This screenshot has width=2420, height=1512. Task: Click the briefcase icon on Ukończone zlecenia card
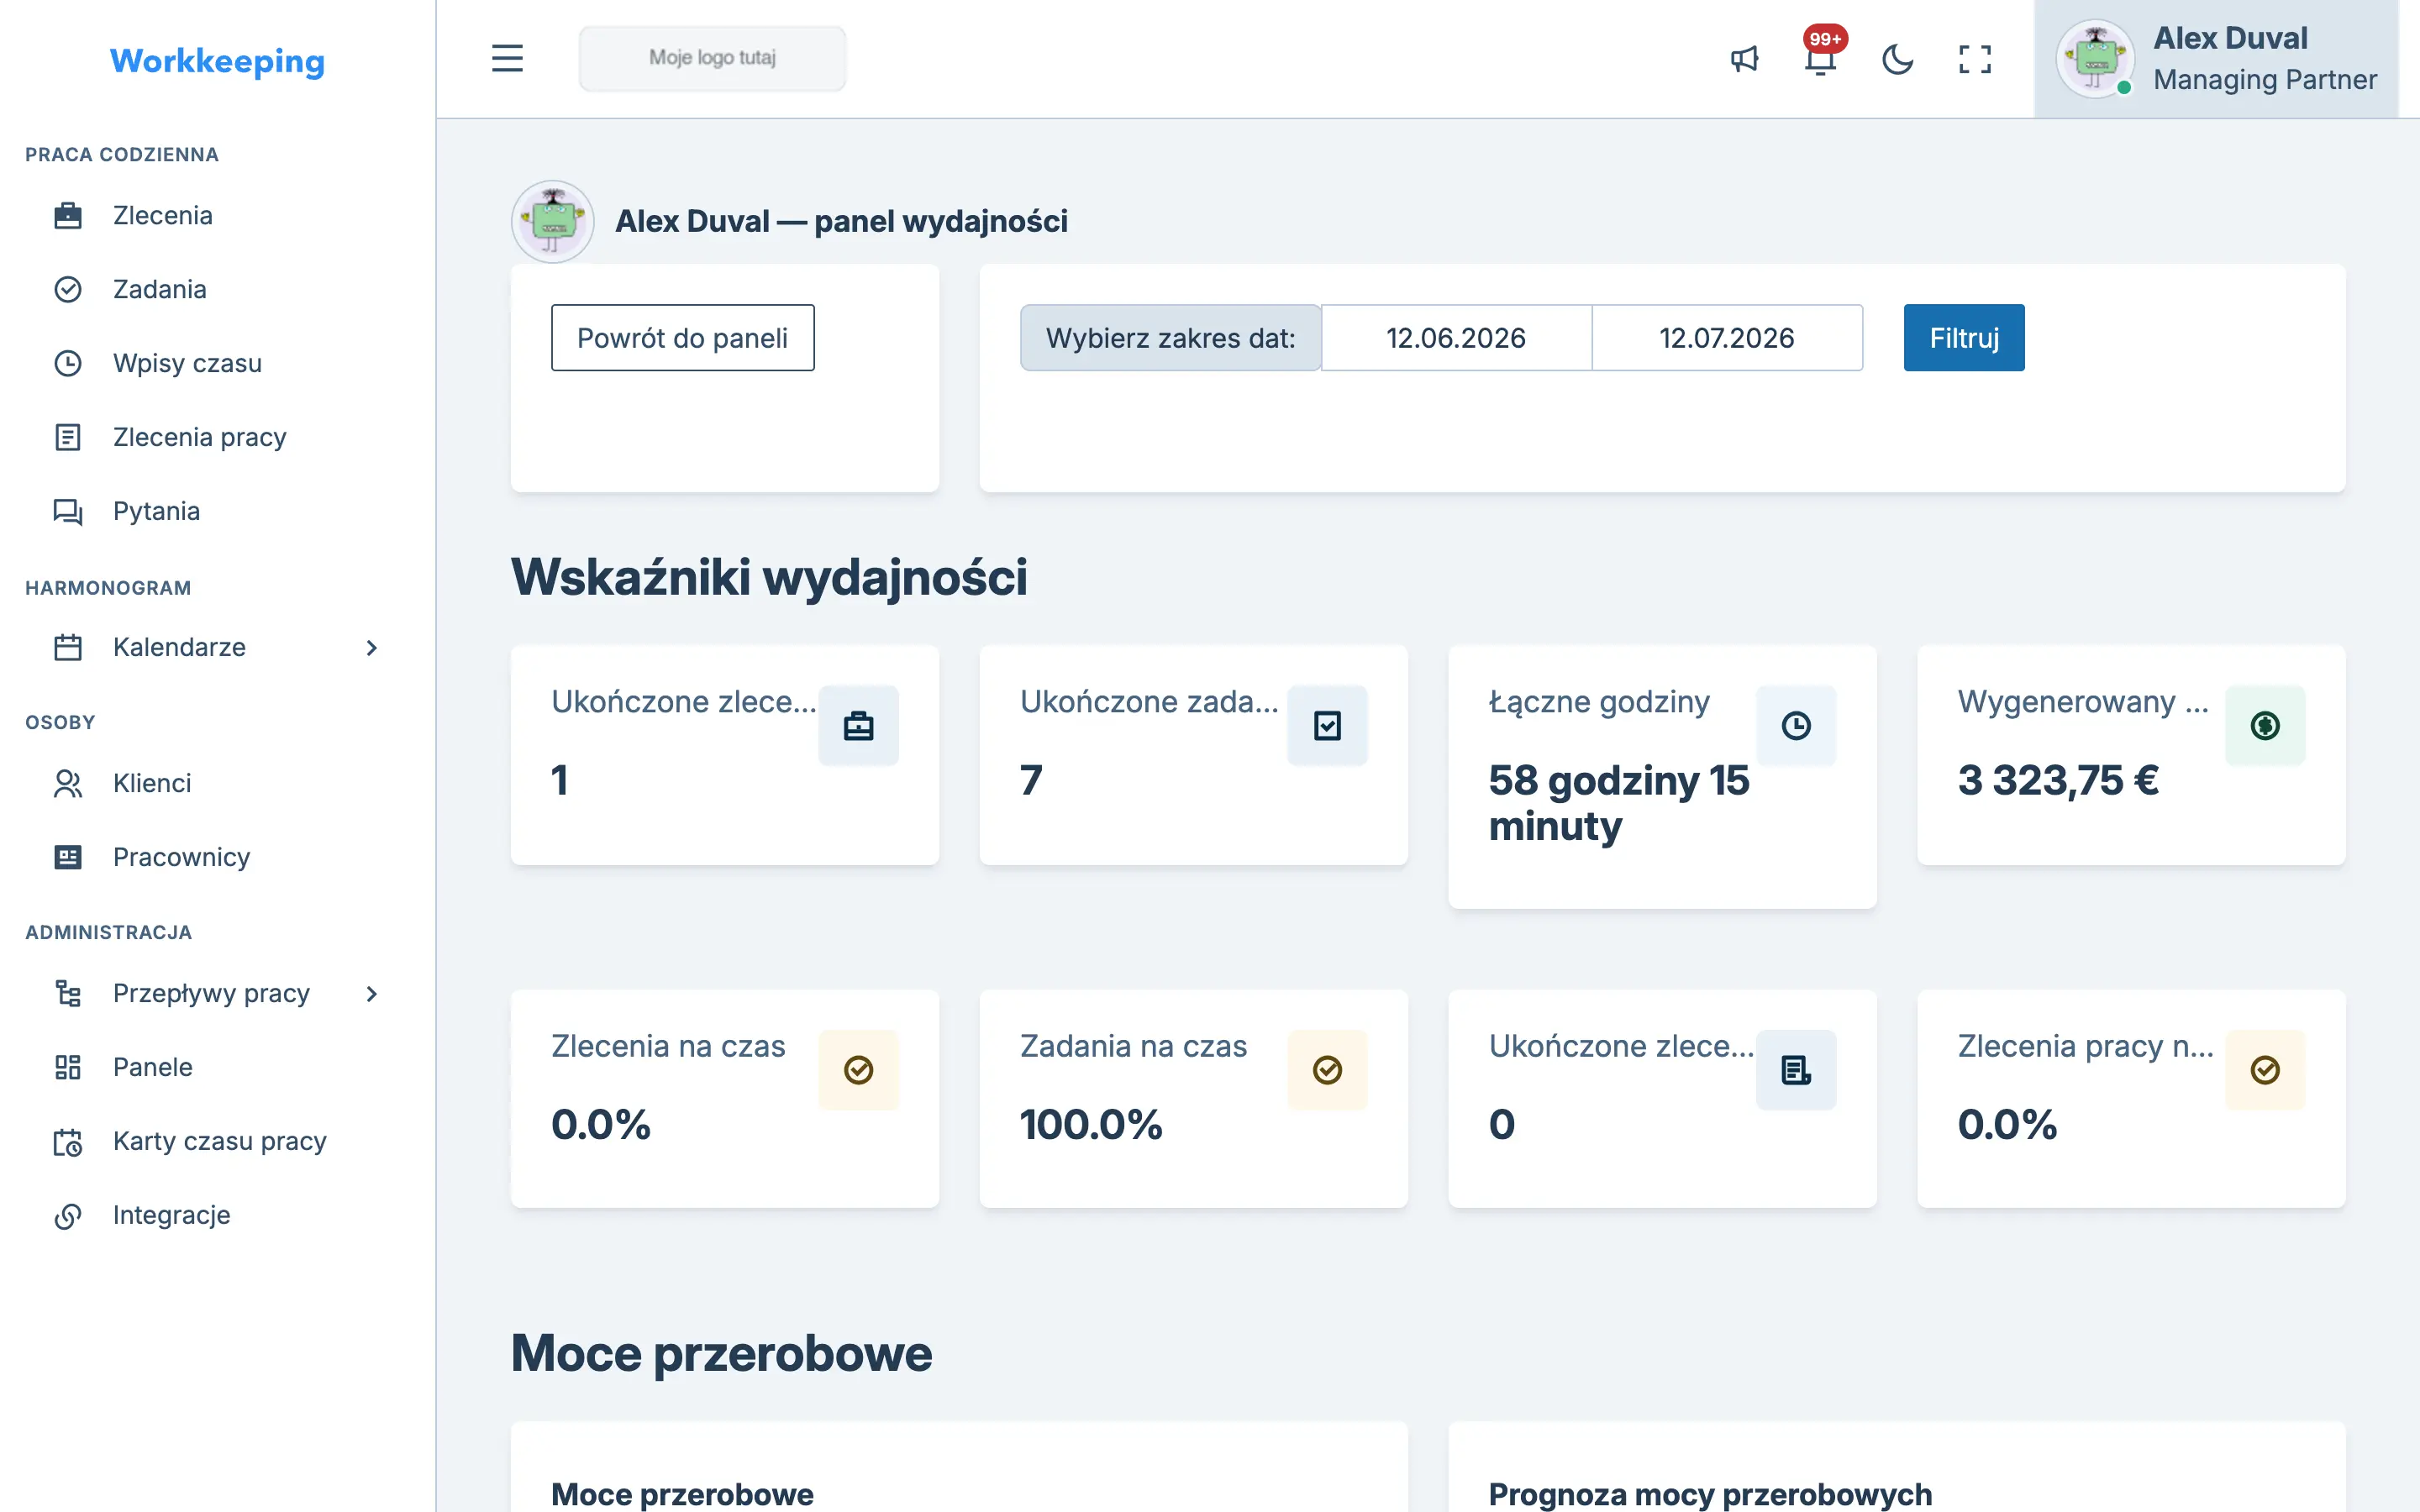pyautogui.click(x=858, y=725)
